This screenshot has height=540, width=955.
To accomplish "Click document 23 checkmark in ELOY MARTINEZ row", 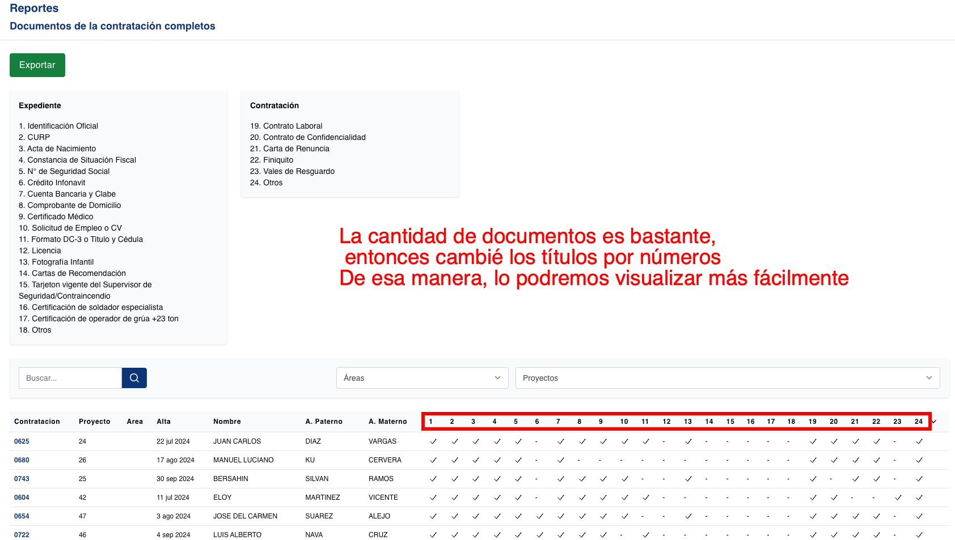I will click(898, 497).
